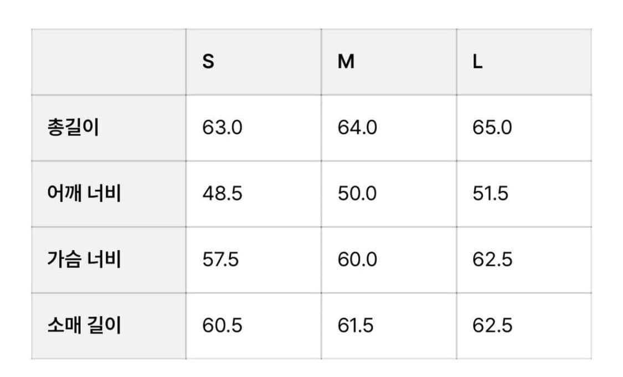Image resolution: width=623 pixels, height=377 pixels.
Task: Click the S size column header
Action: click(x=208, y=62)
